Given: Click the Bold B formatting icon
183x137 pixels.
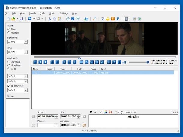Looking at the screenshot, I should (x=91, y=112).
